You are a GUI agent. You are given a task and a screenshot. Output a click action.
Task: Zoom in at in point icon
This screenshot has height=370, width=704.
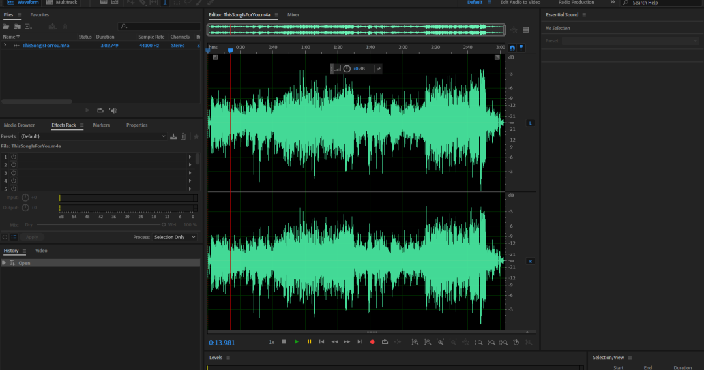tap(478, 342)
